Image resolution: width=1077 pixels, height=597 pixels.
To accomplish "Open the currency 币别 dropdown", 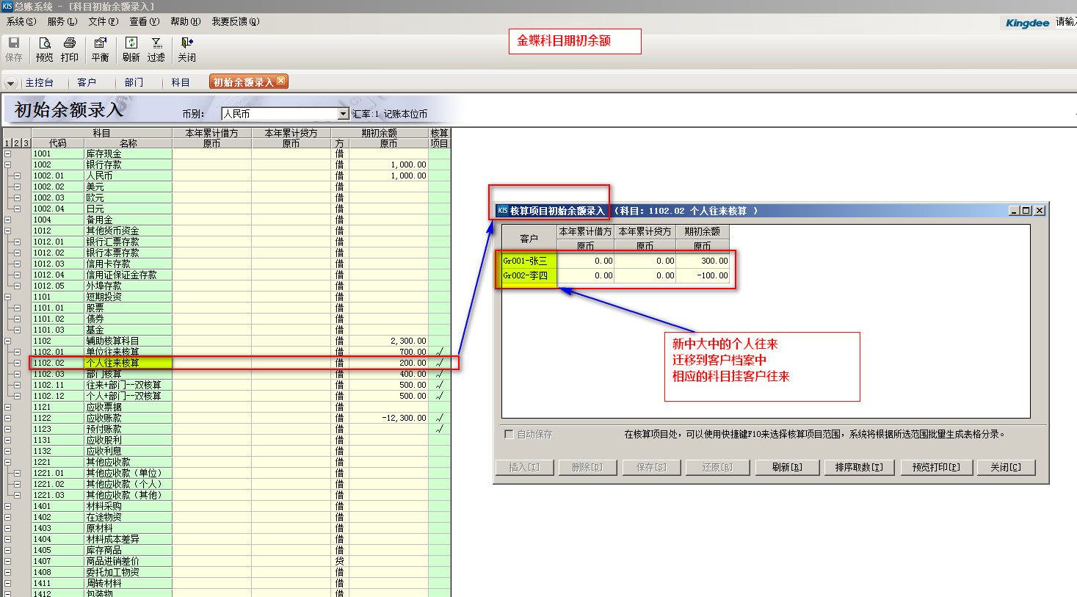I will [343, 114].
